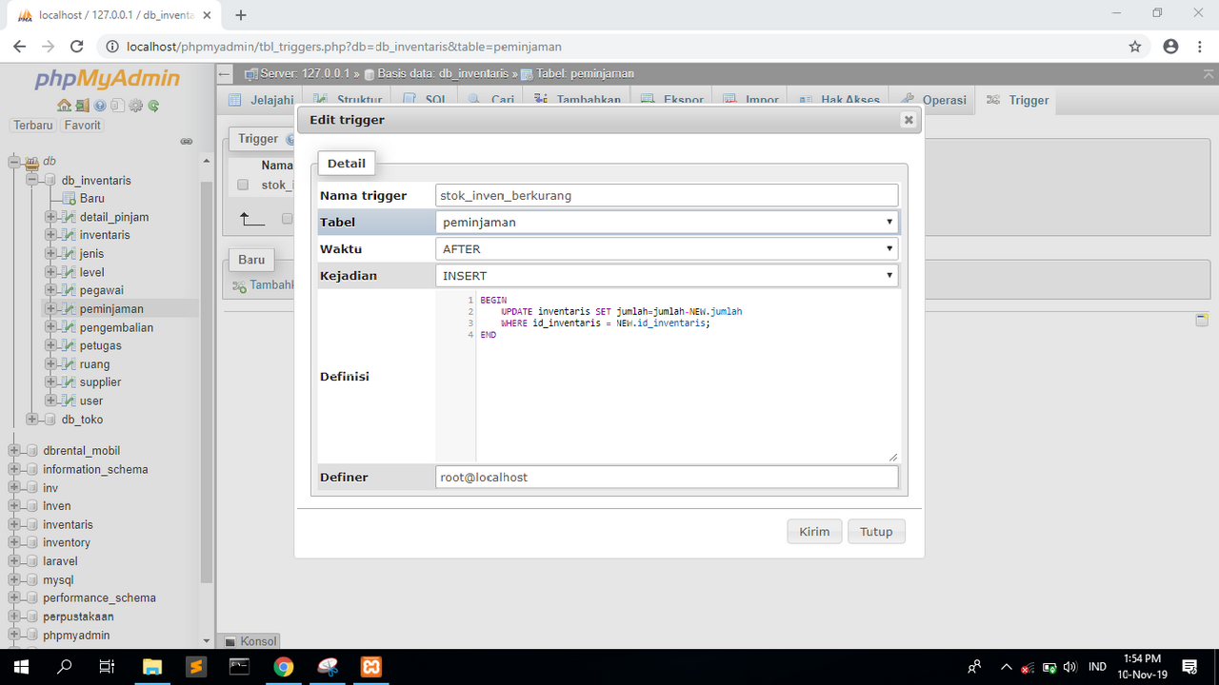
Task: Click the Windows search icon
Action: (63, 666)
